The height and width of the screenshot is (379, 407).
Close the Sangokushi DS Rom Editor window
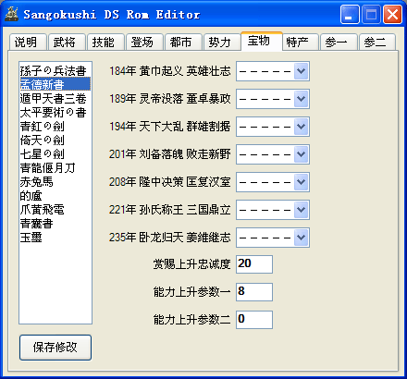(392, 15)
